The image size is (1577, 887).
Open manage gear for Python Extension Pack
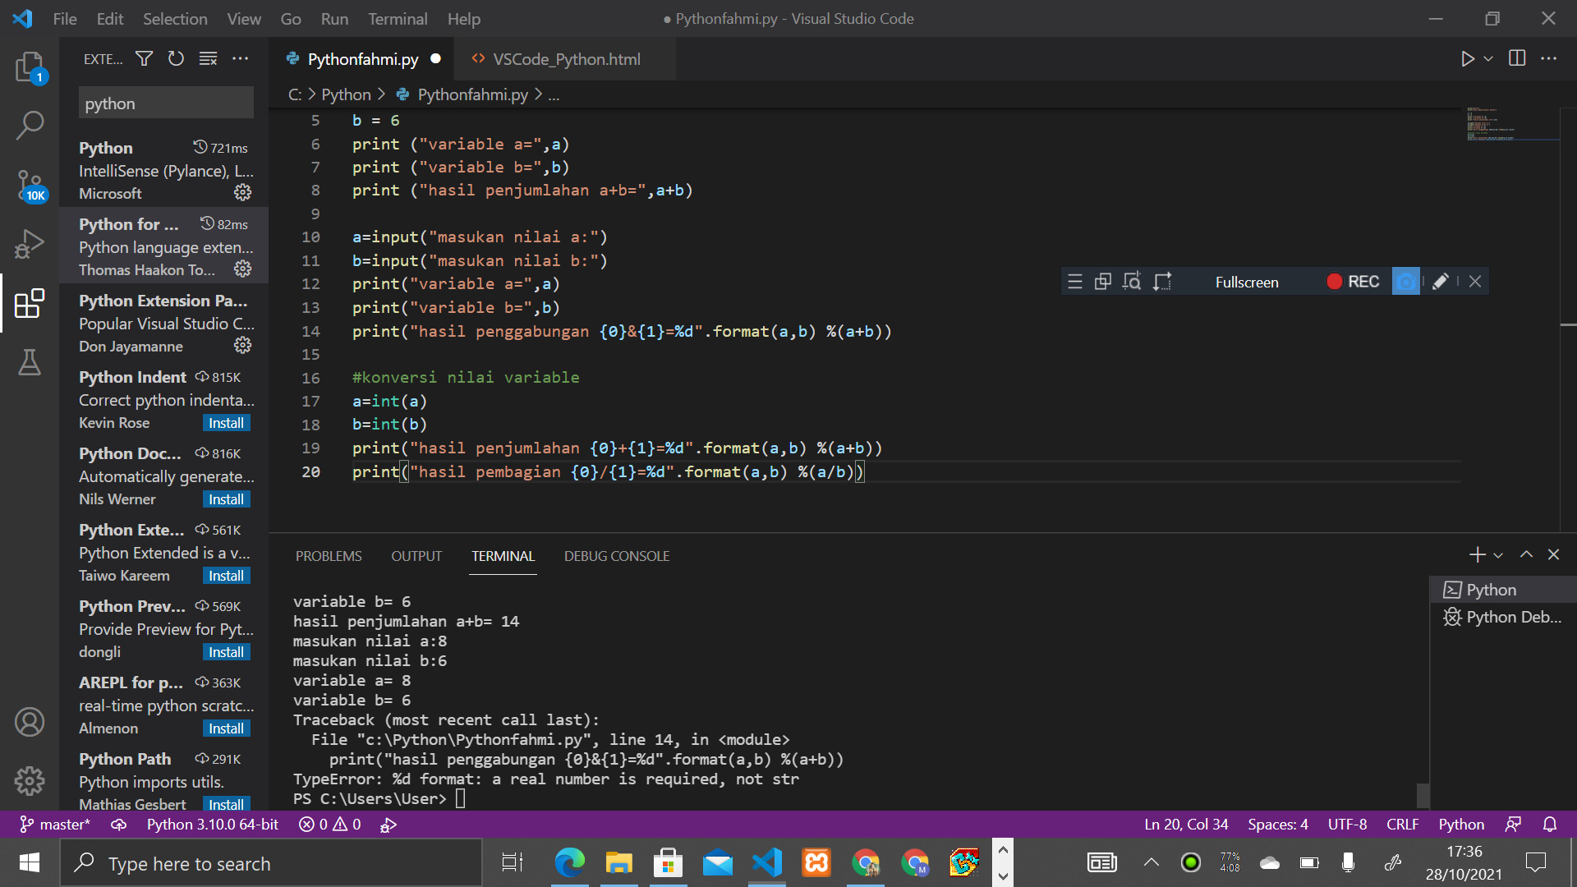(242, 345)
